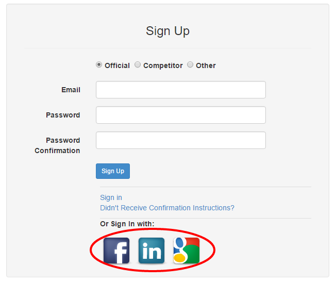Click the Official label text
335x283 pixels.
117,65
